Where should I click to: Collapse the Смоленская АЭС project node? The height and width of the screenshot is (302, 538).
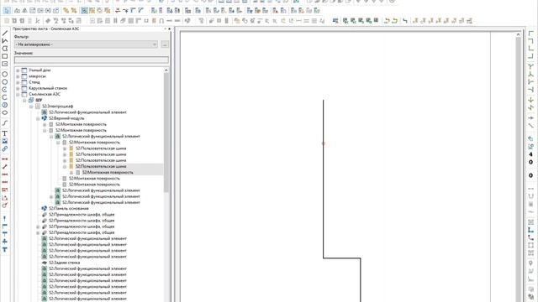(18, 94)
